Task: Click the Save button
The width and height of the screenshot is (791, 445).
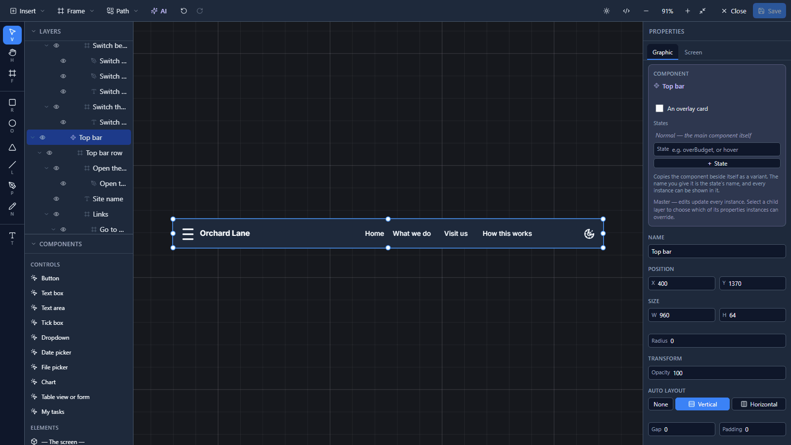Action: point(769,11)
